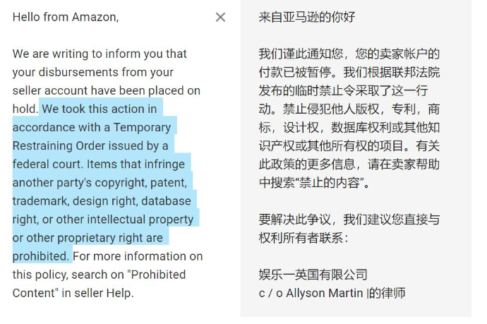The image size is (487, 324).
Task: Click translated line '我们谨此通知您'
Action: [301, 54]
